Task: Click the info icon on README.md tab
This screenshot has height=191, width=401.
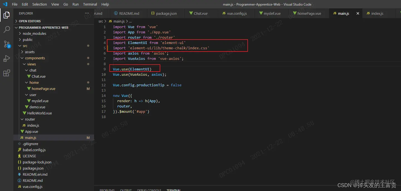Action: [x=116, y=13]
